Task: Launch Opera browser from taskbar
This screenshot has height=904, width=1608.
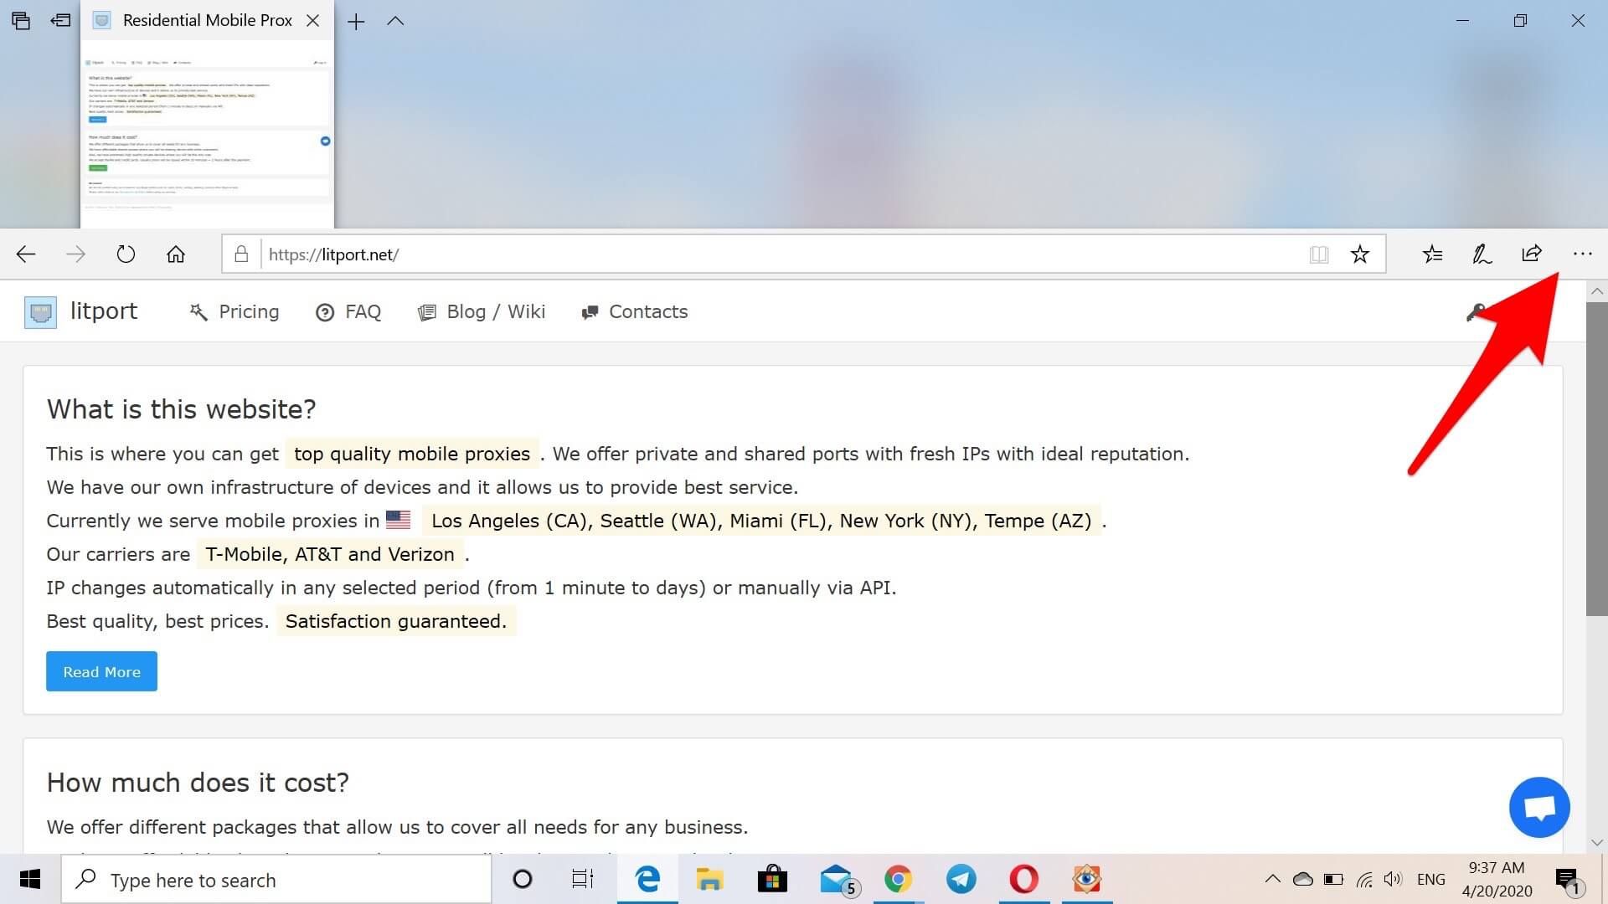Action: pyautogui.click(x=1023, y=879)
